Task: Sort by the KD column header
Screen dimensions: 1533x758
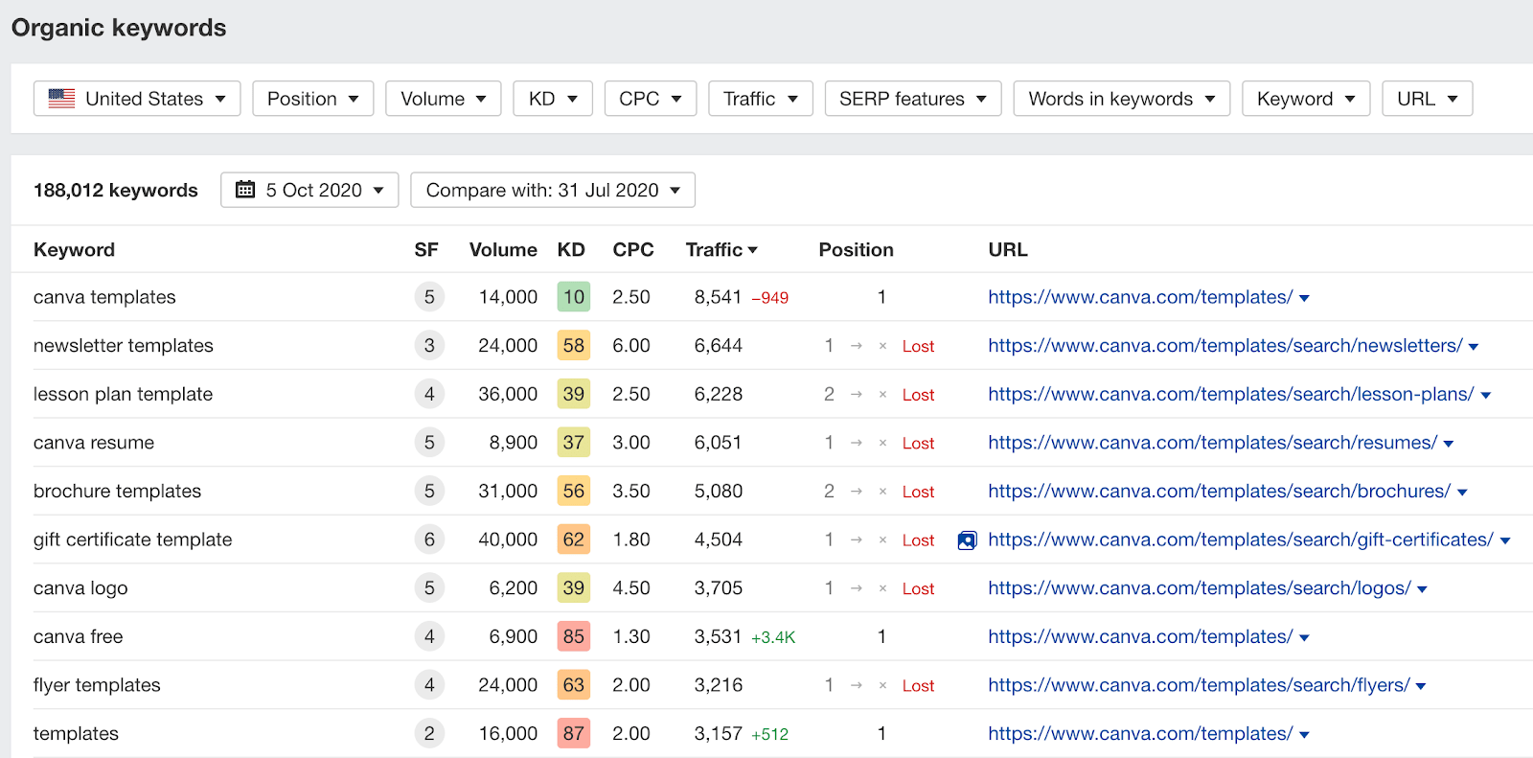Action: (x=571, y=250)
